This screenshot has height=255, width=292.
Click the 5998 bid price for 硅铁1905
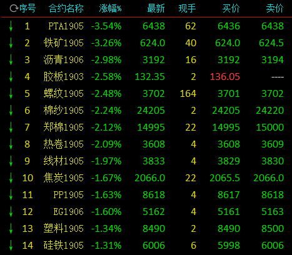pyautogui.click(x=229, y=246)
